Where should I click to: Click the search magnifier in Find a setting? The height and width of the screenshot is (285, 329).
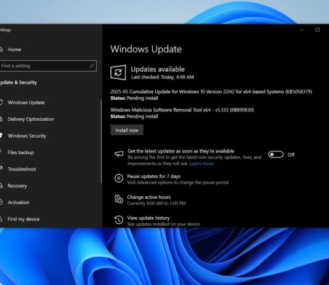coord(91,66)
